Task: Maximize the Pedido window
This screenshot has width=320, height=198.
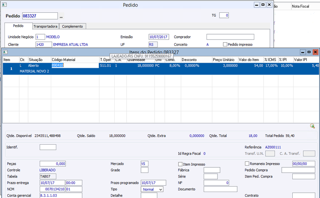Action: pyautogui.click(x=262, y=5)
